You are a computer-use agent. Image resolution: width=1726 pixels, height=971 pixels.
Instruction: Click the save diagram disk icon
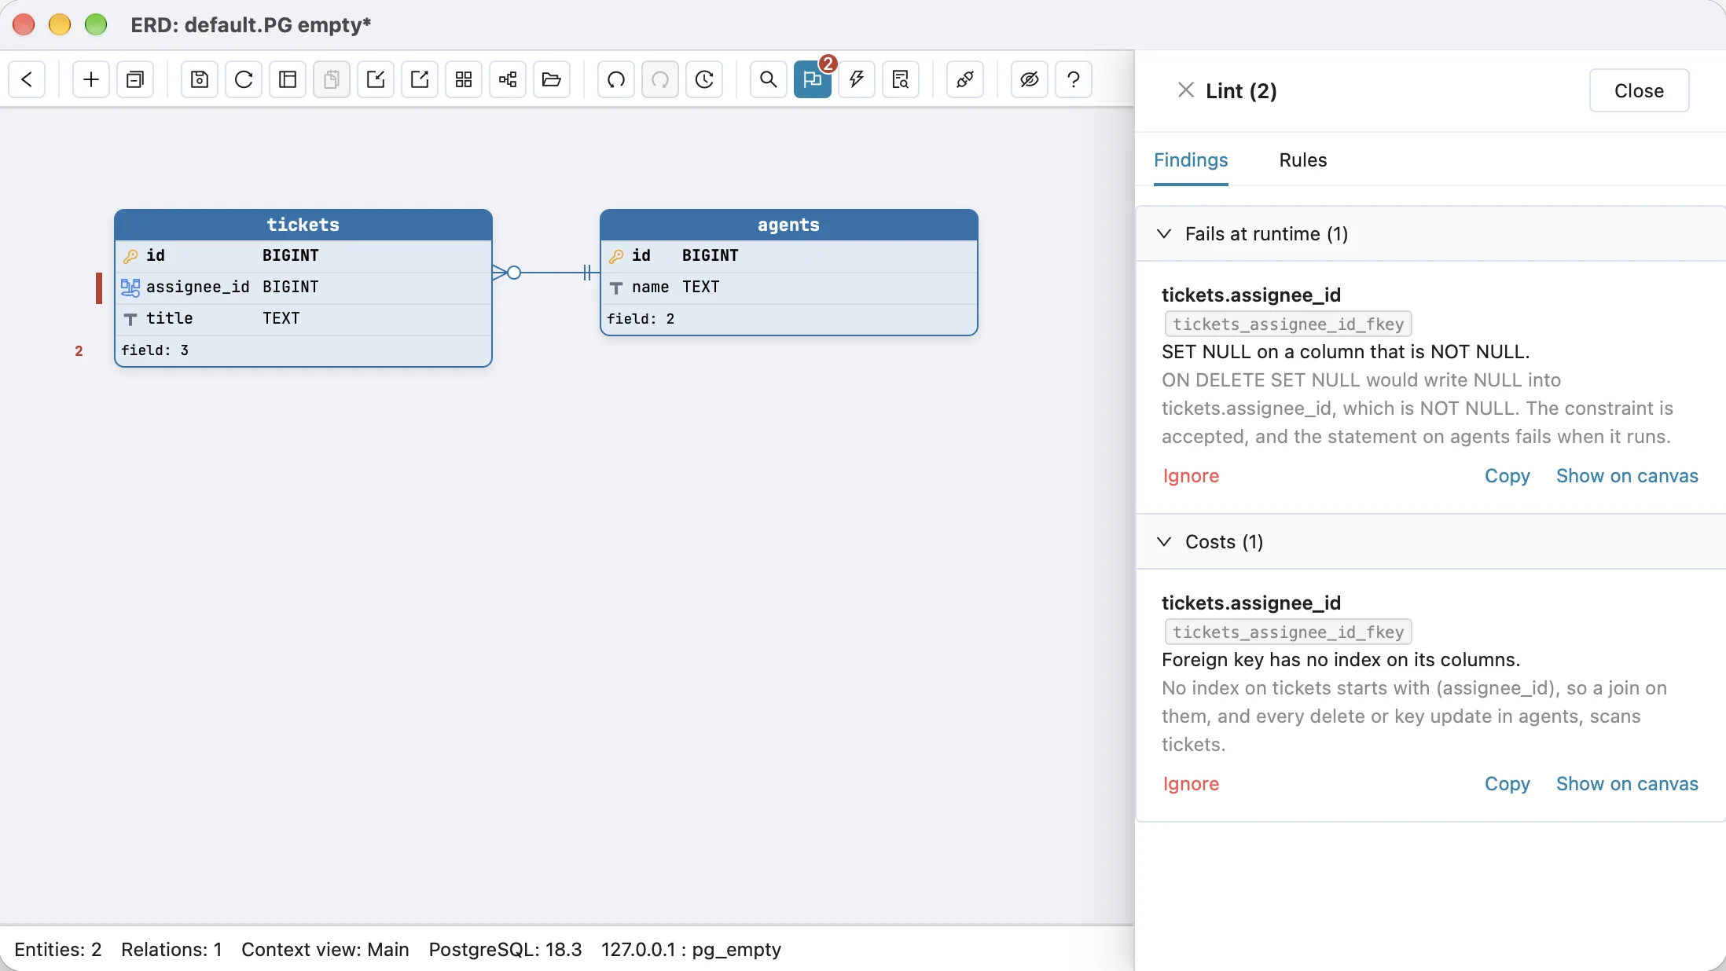(x=200, y=79)
